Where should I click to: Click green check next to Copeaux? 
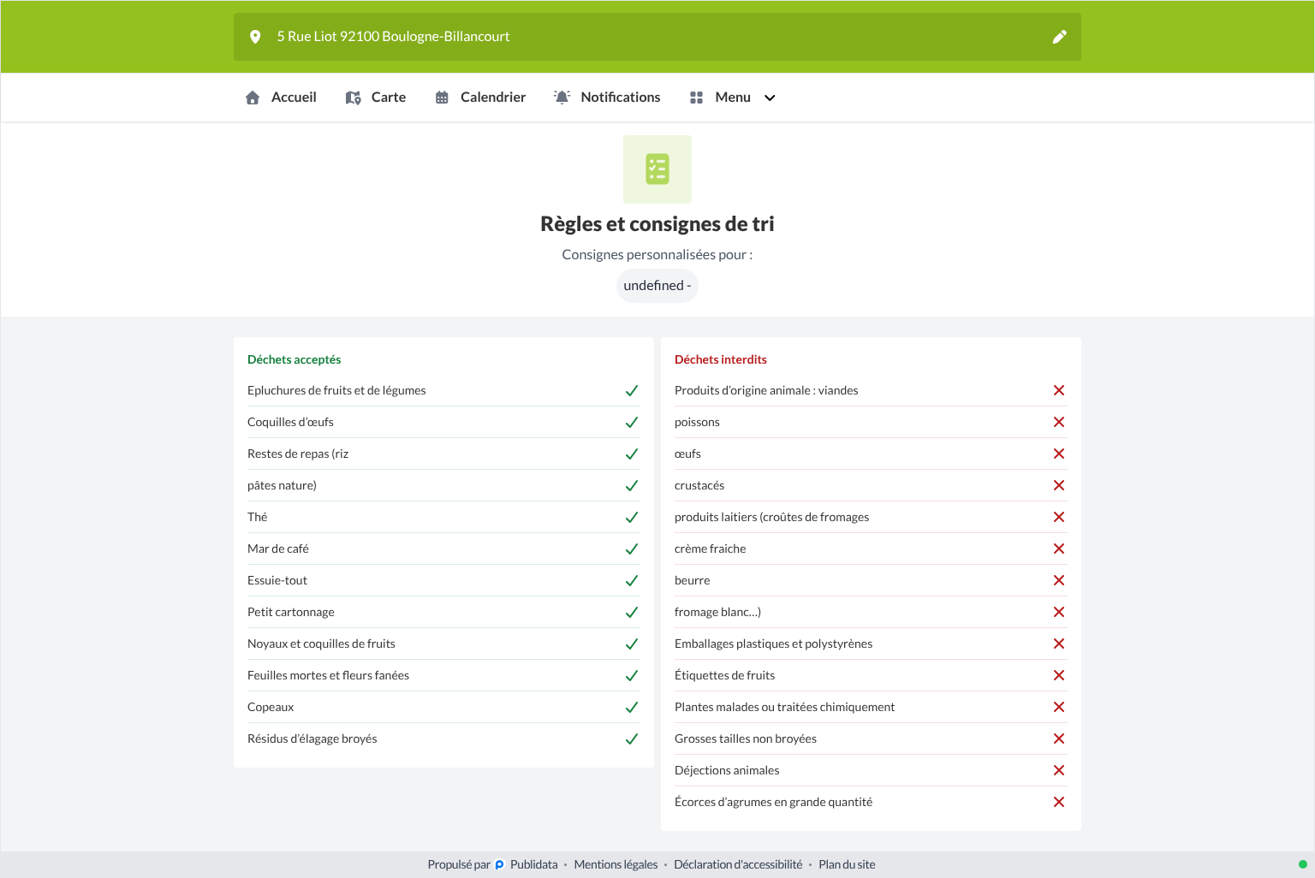[x=632, y=707]
